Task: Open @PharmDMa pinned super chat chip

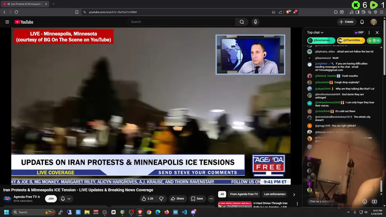Action: tap(351, 40)
